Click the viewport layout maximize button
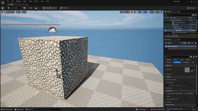 click(x=161, y=12)
